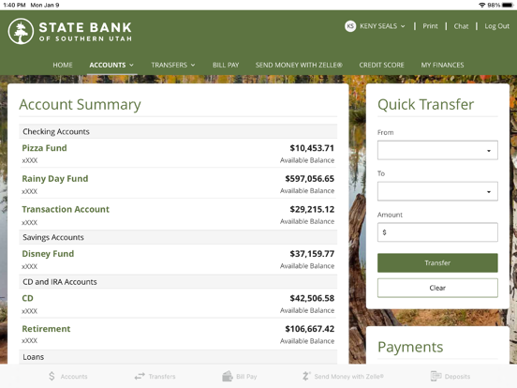Click the Payments panel heading
This screenshot has height=388, width=517.
pyautogui.click(x=410, y=347)
